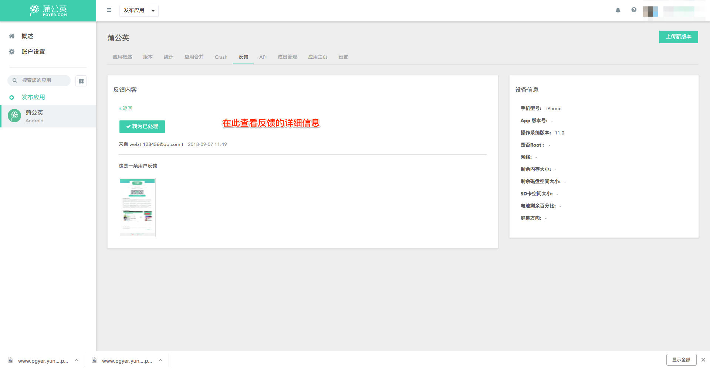Switch to the Crash tab
710x369 pixels.
point(221,57)
